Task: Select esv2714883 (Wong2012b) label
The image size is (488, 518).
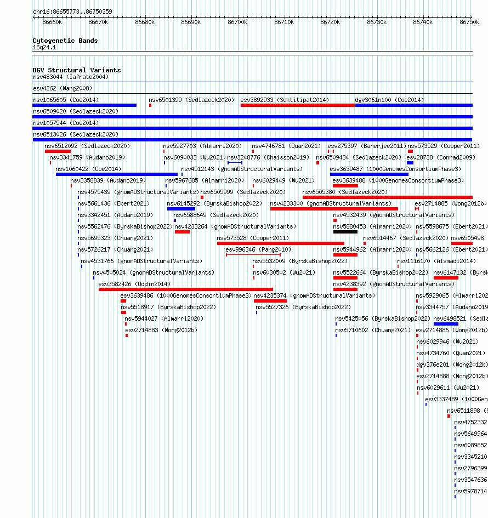Action: pyautogui.click(x=161, y=331)
